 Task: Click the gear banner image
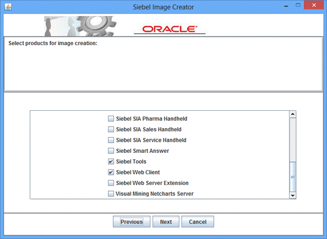pyautogui.click(x=80, y=26)
